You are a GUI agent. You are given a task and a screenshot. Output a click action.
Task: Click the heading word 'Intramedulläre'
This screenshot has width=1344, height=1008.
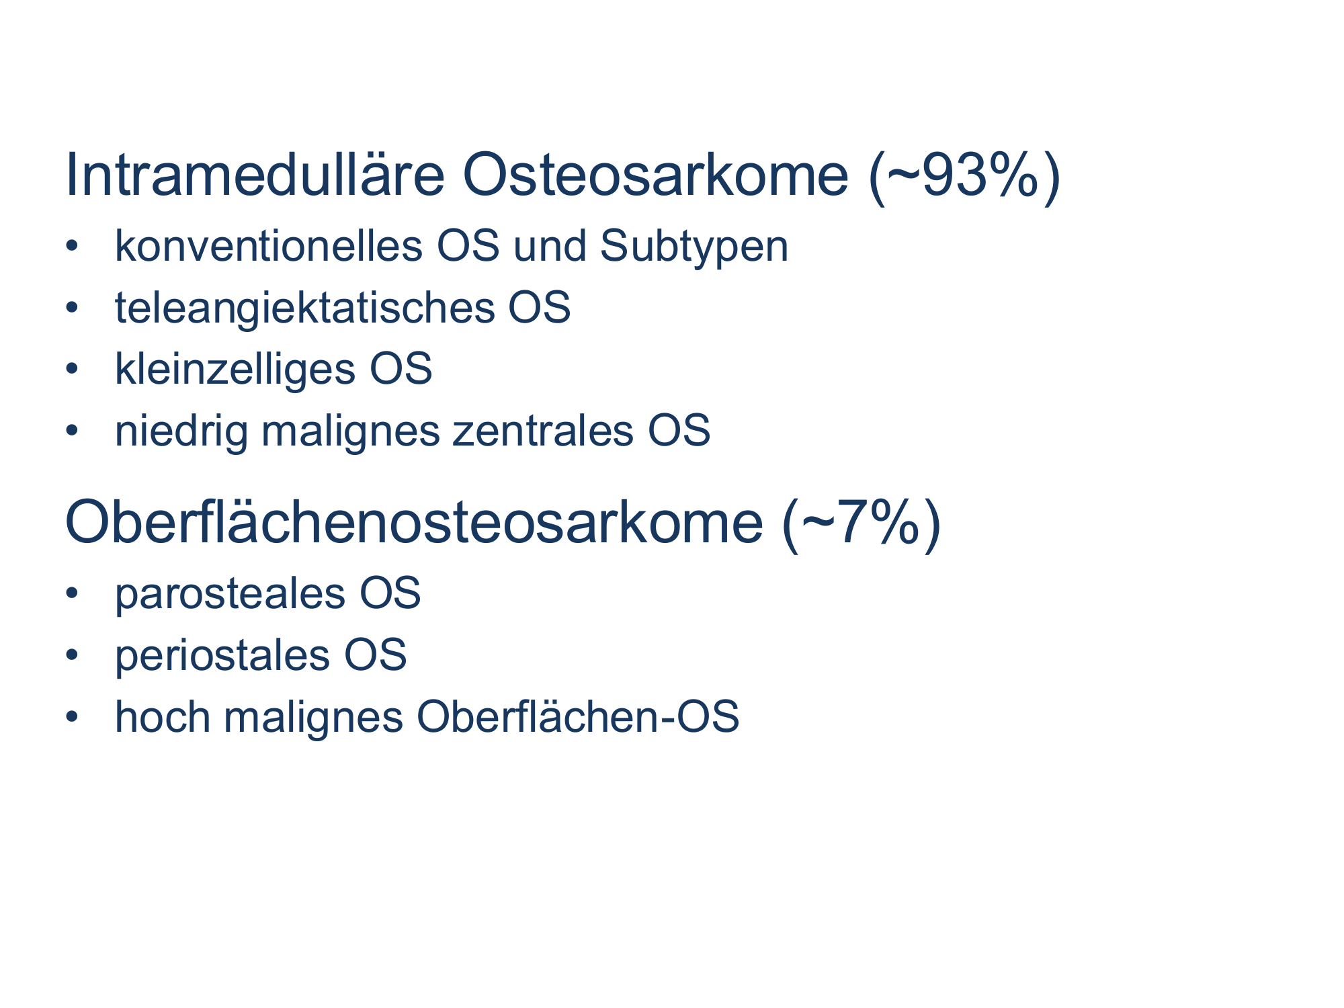coord(255,175)
